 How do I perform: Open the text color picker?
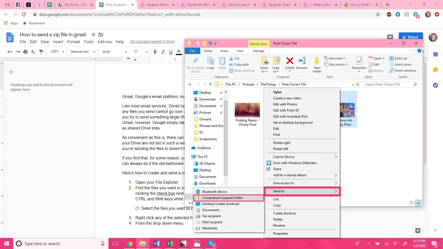(179, 52)
